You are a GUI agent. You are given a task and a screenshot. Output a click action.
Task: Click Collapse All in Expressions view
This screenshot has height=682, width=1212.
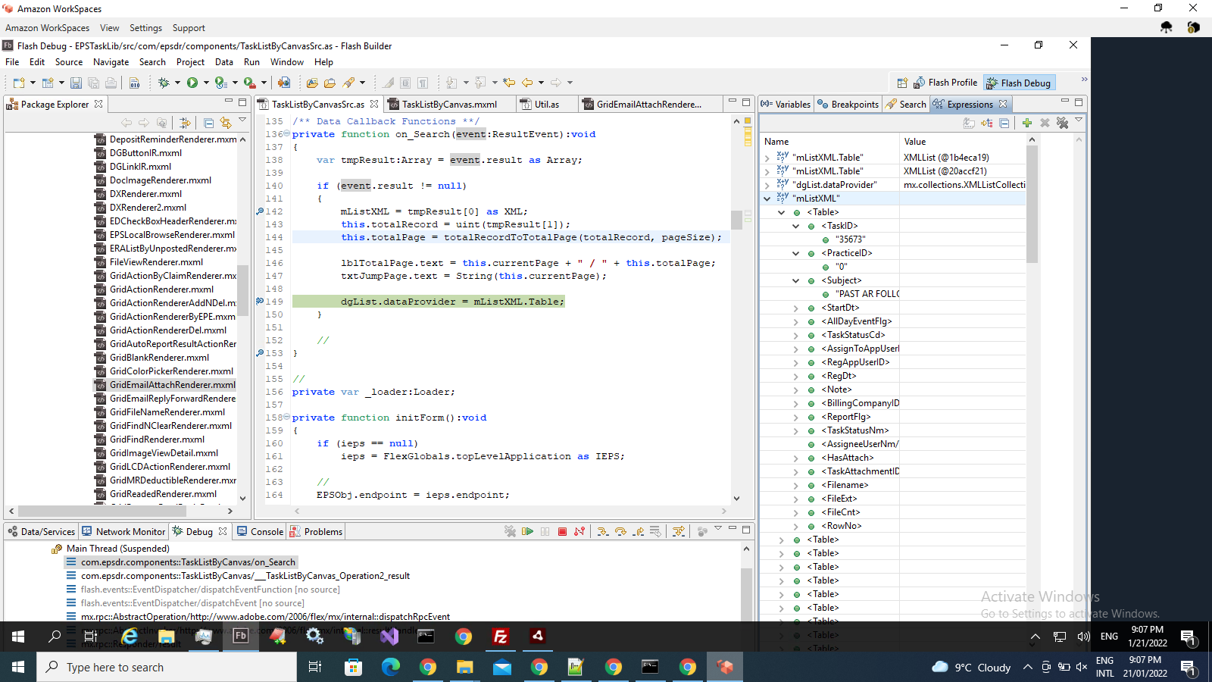tap(1004, 123)
